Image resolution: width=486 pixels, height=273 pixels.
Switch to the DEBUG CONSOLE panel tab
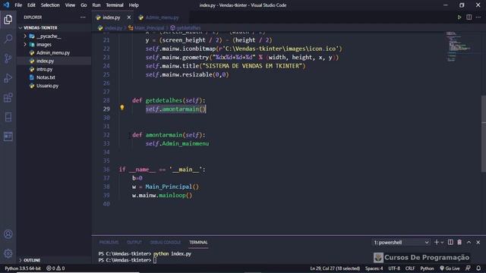tap(166, 243)
